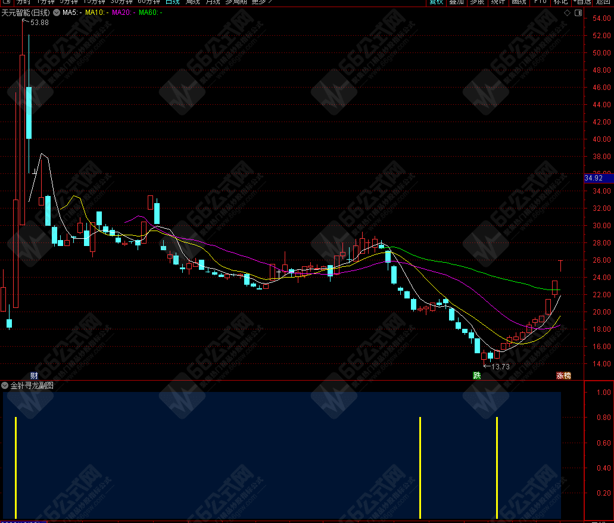Add stock via +自选 button
The width and height of the screenshot is (614, 523).
tap(581, 2)
